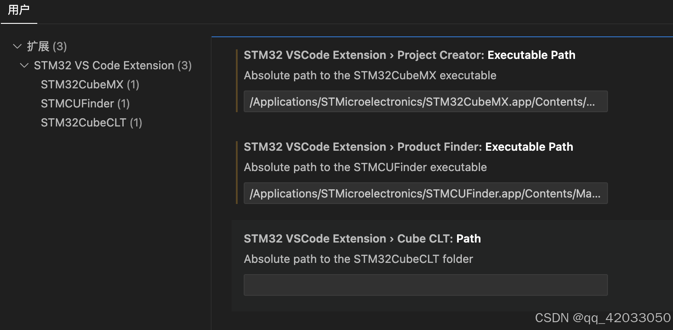This screenshot has height=330, width=673.
Task: Click the STMCUFinder executable path field
Action: click(x=425, y=194)
